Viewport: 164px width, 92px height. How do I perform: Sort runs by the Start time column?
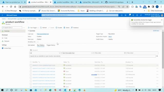click(x=98, y=62)
